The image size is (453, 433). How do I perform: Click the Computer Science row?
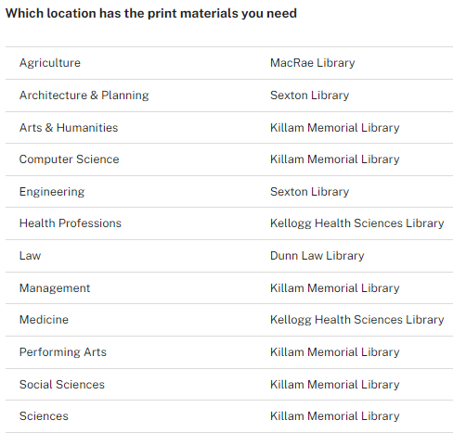[229, 159]
